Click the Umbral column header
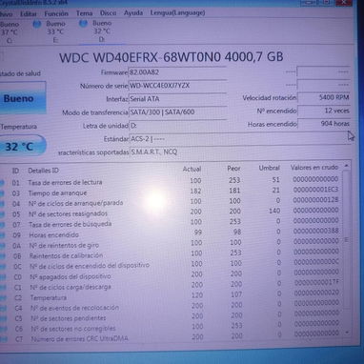This screenshot has width=364, height=364. coord(270,168)
